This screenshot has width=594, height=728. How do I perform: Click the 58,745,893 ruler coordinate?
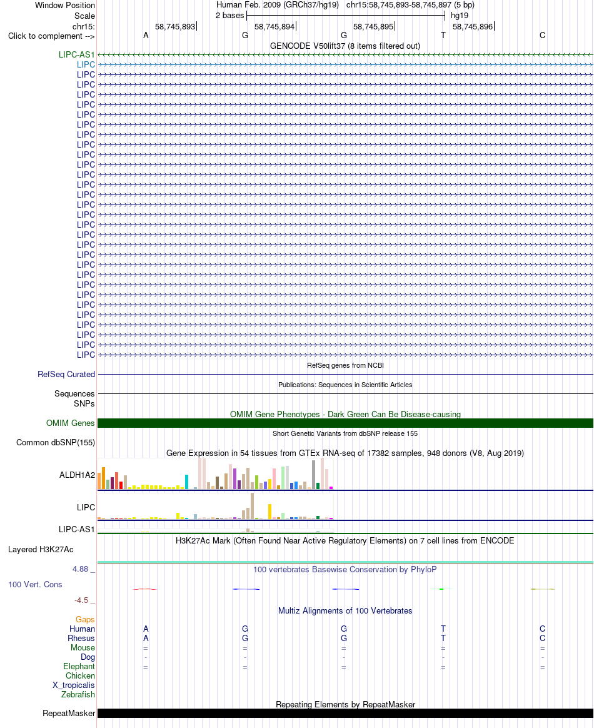click(175, 26)
